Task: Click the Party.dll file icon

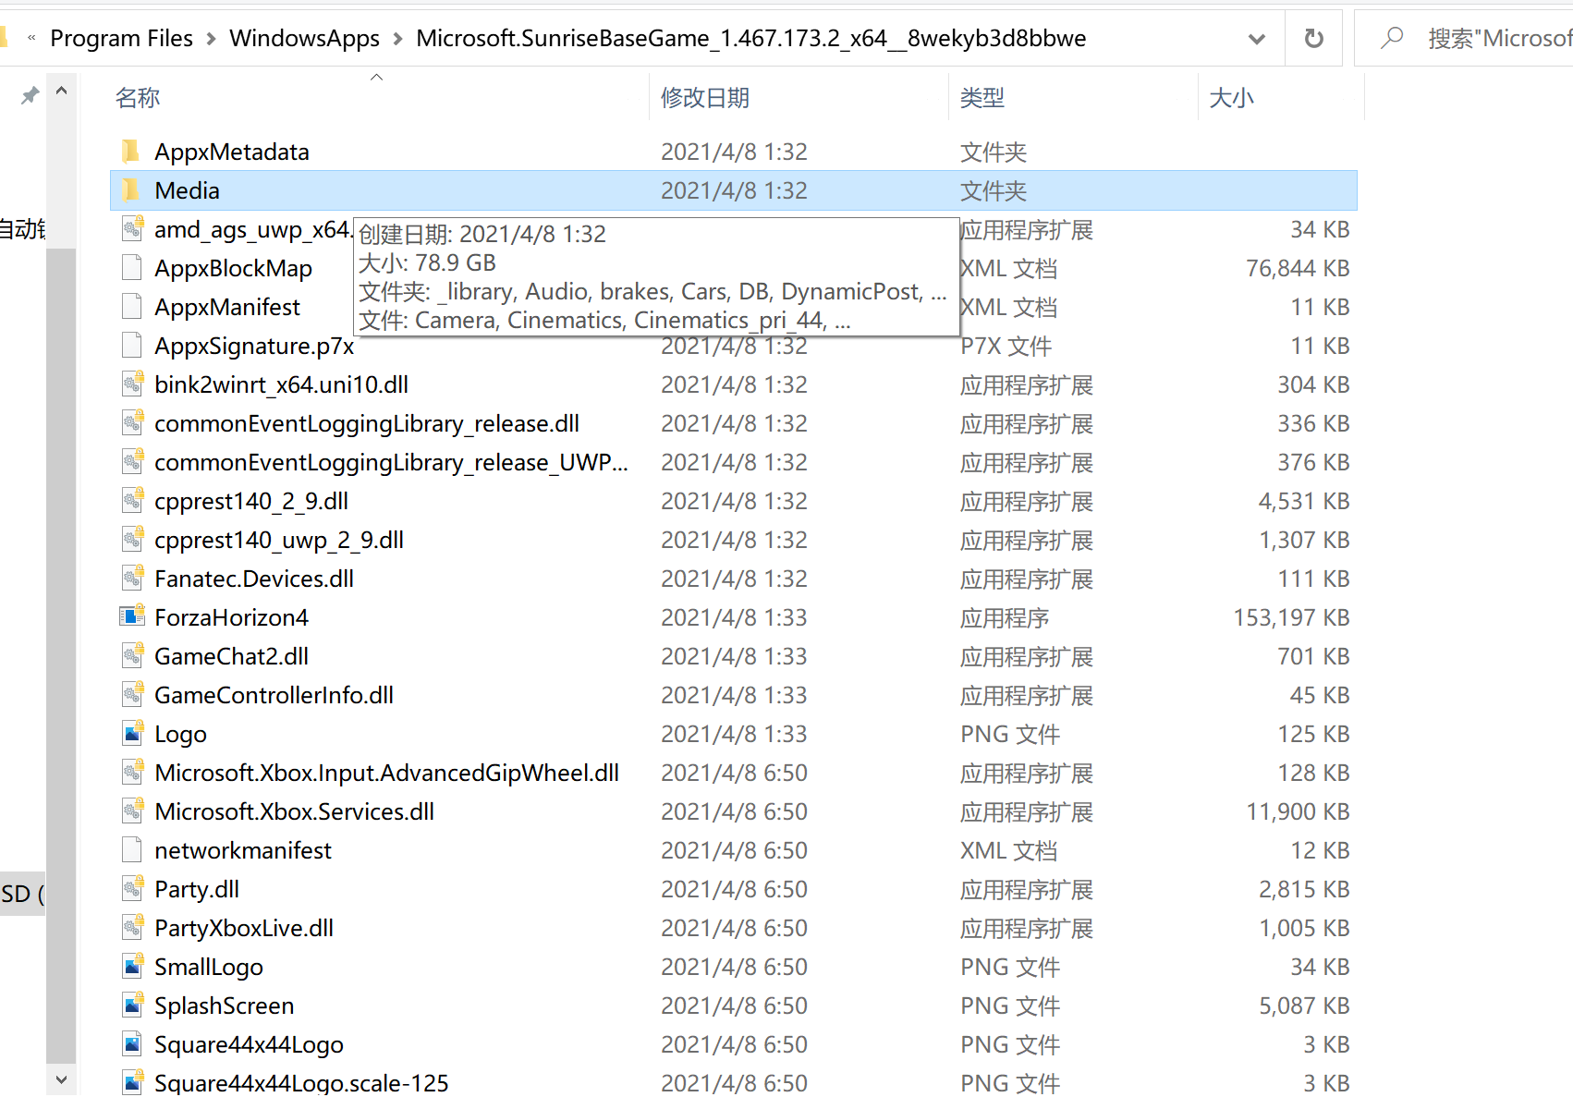Action: click(x=132, y=888)
